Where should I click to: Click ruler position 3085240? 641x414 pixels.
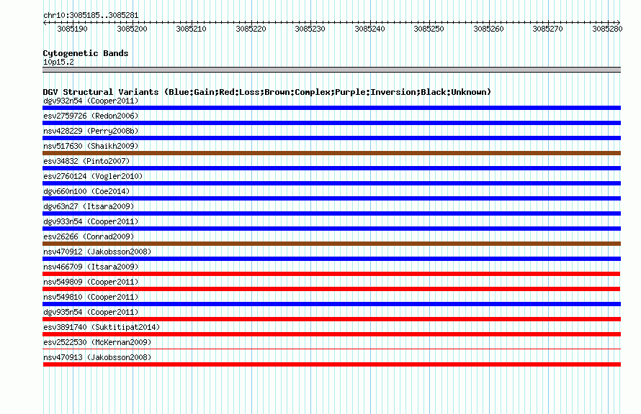click(x=369, y=29)
